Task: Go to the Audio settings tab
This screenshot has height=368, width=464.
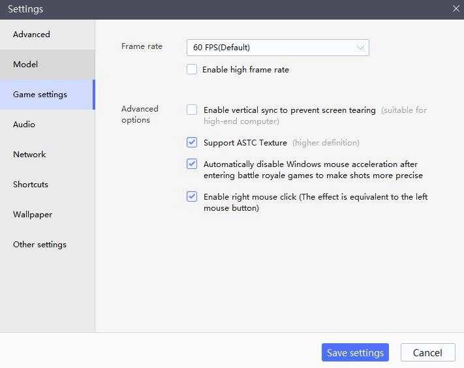Action: (x=24, y=125)
